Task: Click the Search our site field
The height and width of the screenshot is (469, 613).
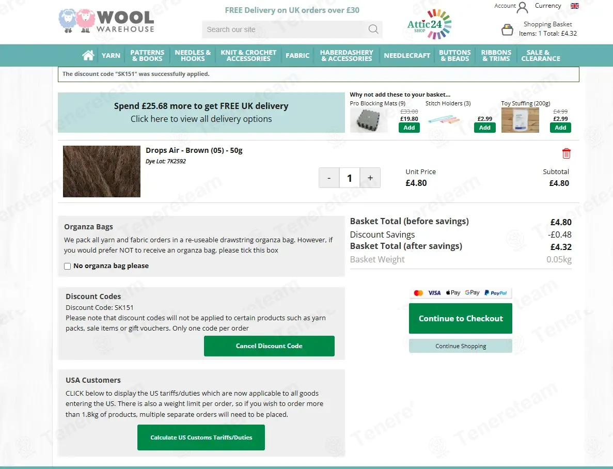Action: [286, 29]
